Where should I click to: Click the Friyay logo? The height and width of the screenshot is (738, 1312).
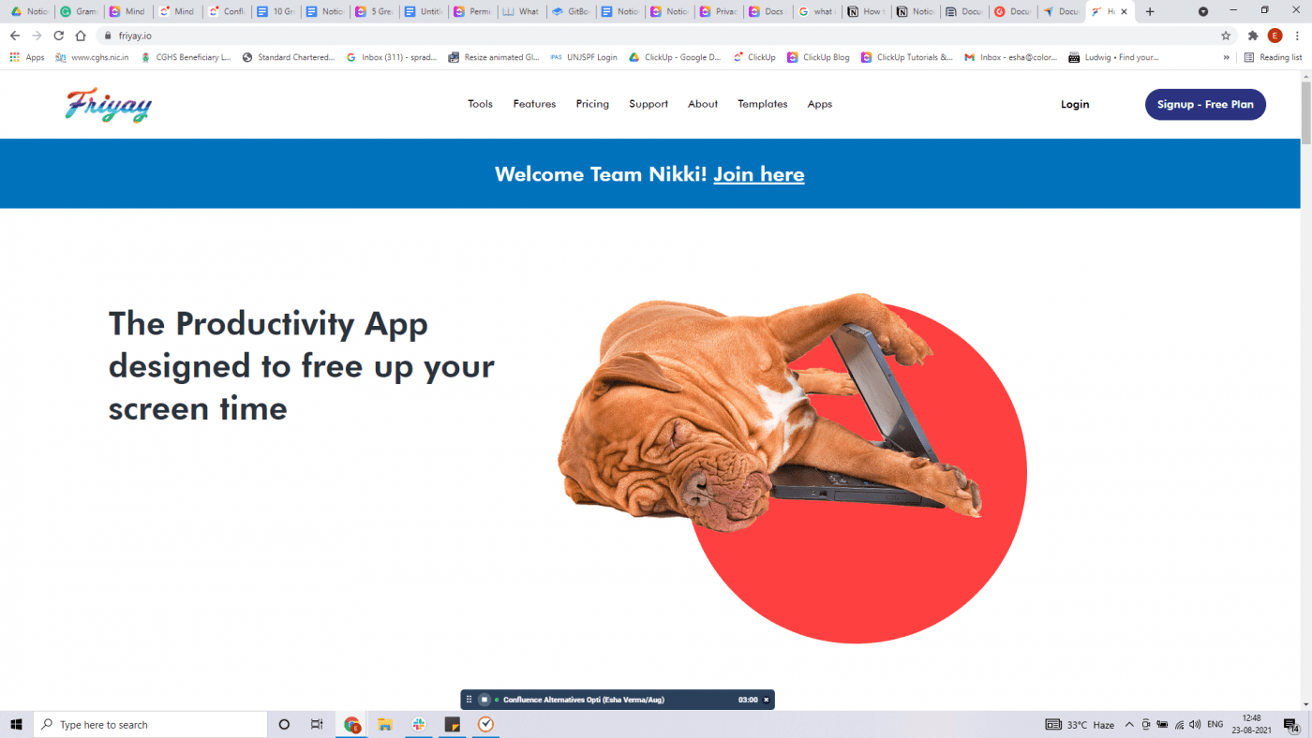109,105
